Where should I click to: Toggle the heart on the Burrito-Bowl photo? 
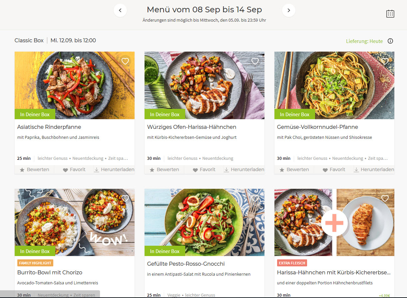pyautogui.click(x=125, y=198)
